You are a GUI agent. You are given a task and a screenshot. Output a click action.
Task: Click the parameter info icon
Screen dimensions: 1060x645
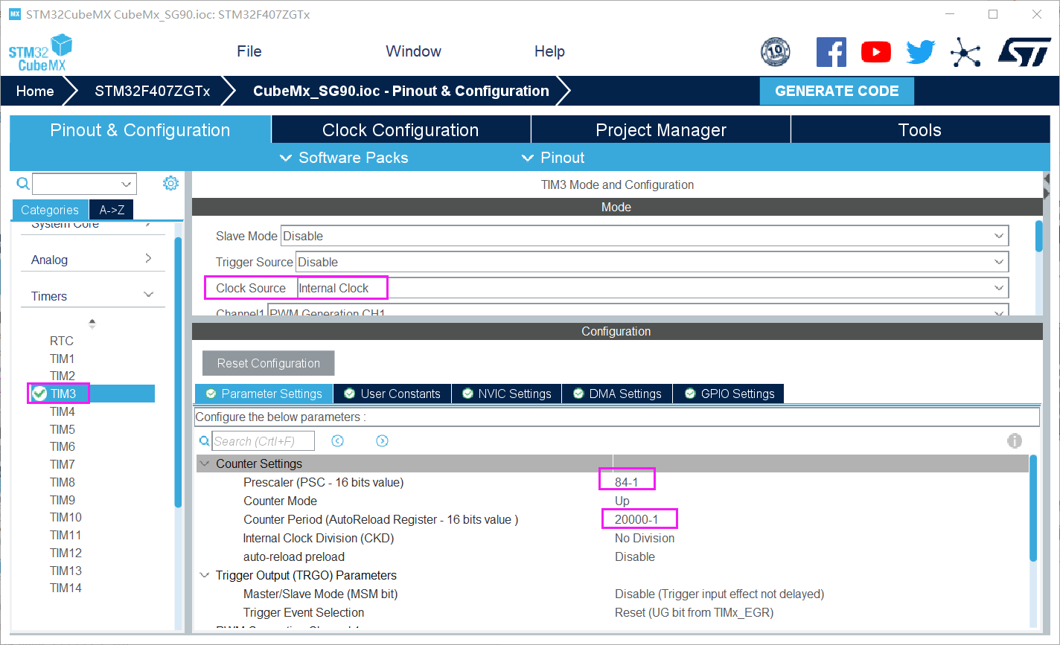point(1015,440)
